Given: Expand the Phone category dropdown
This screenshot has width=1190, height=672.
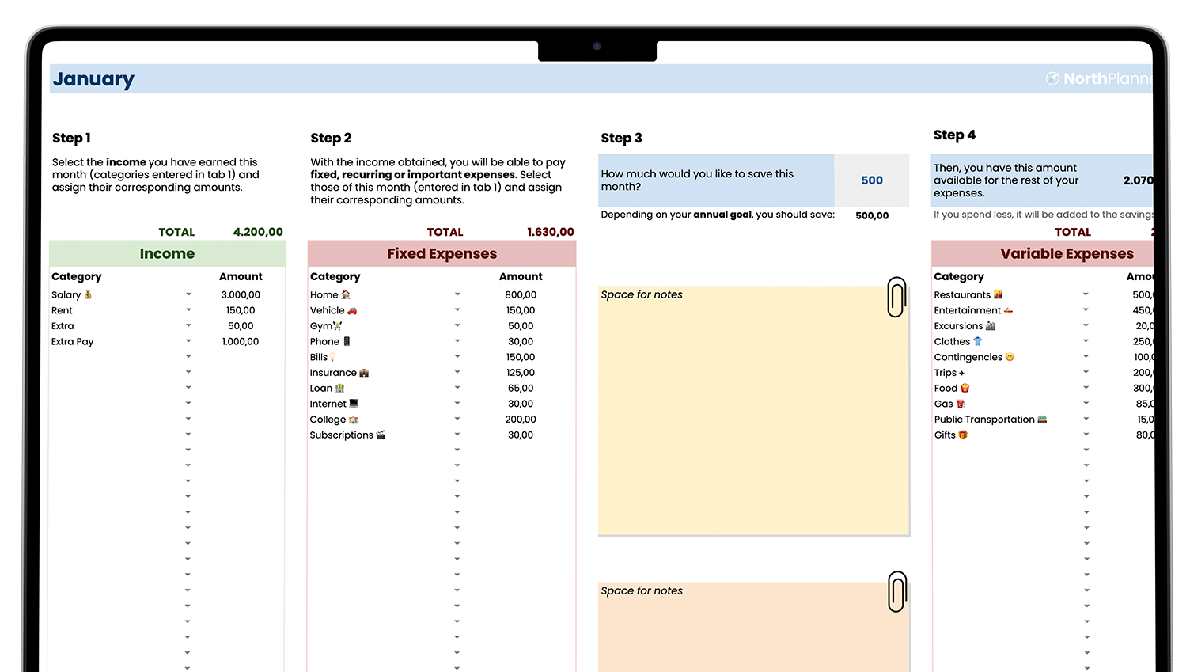Looking at the screenshot, I should tap(457, 341).
